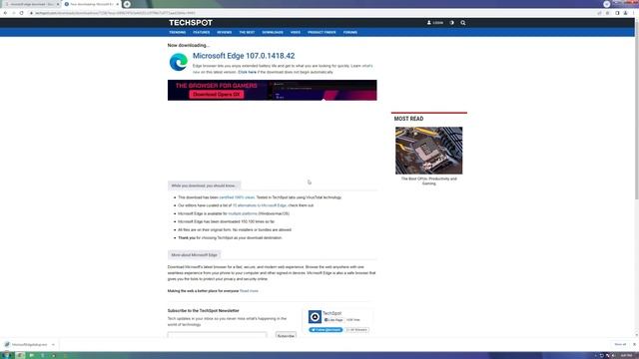The width and height of the screenshot is (639, 359).
Task: Go forward with browser forward arrow
Action: pyautogui.click(x=13, y=13)
